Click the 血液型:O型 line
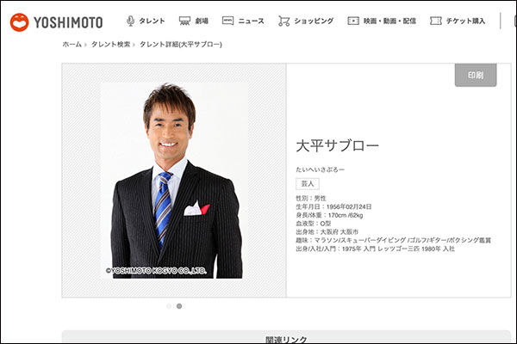 point(314,224)
